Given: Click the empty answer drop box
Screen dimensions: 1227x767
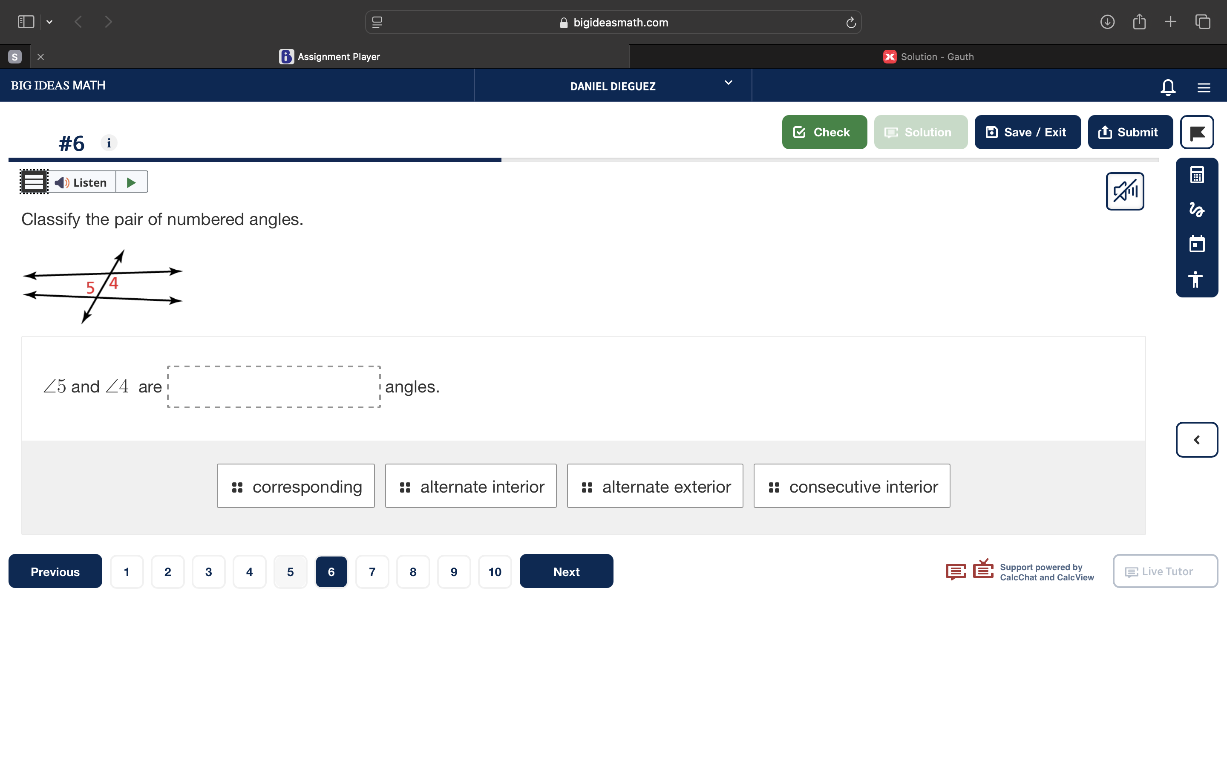Looking at the screenshot, I should (x=274, y=387).
